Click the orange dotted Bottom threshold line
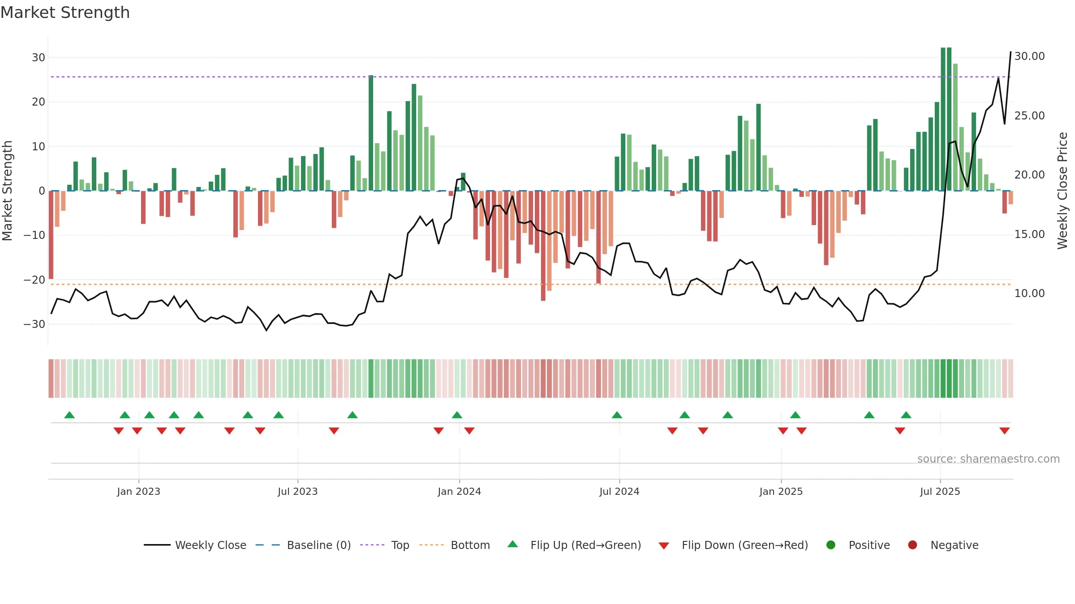Screen dimensions: 1075x604 point(531,284)
